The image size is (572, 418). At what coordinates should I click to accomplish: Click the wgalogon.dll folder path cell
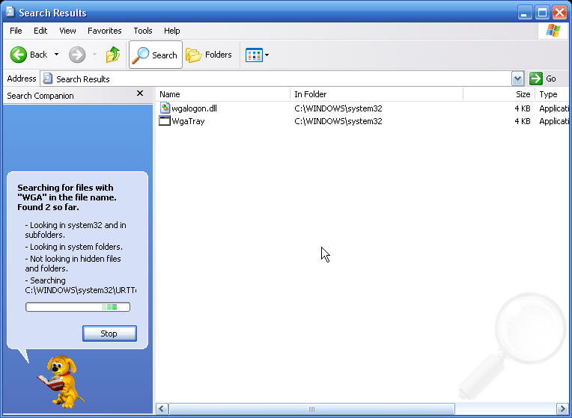click(338, 108)
